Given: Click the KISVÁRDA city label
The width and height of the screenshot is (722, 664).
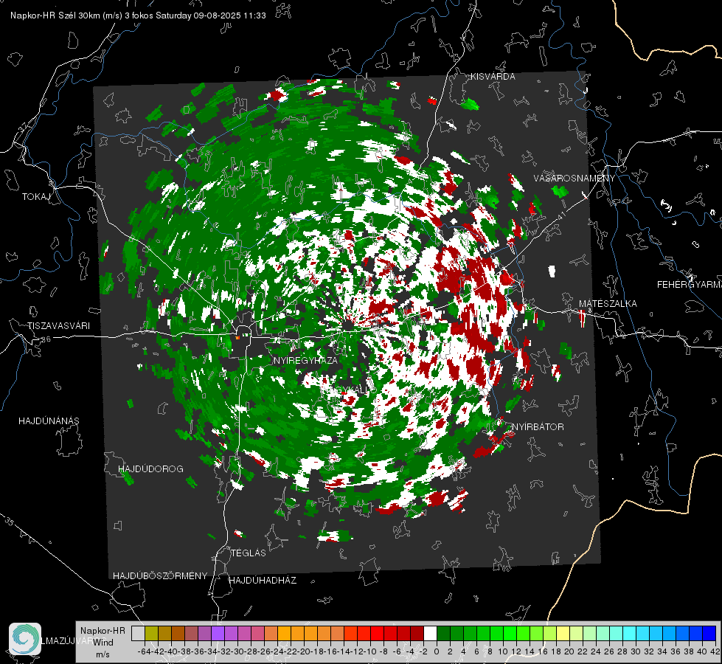Looking at the screenshot, I should [x=493, y=77].
